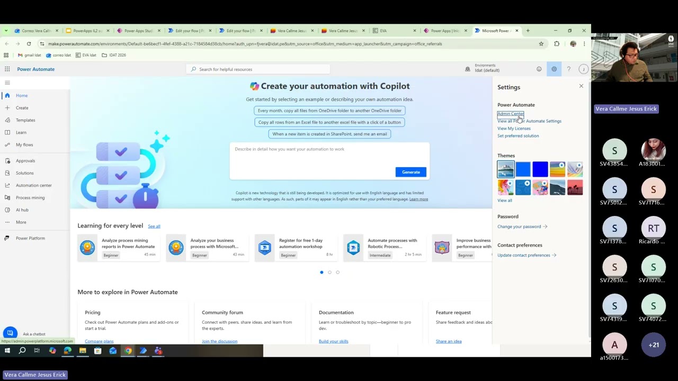Open Register for free 1-day workshop card
This screenshot has width=678, height=381.
[296, 248]
